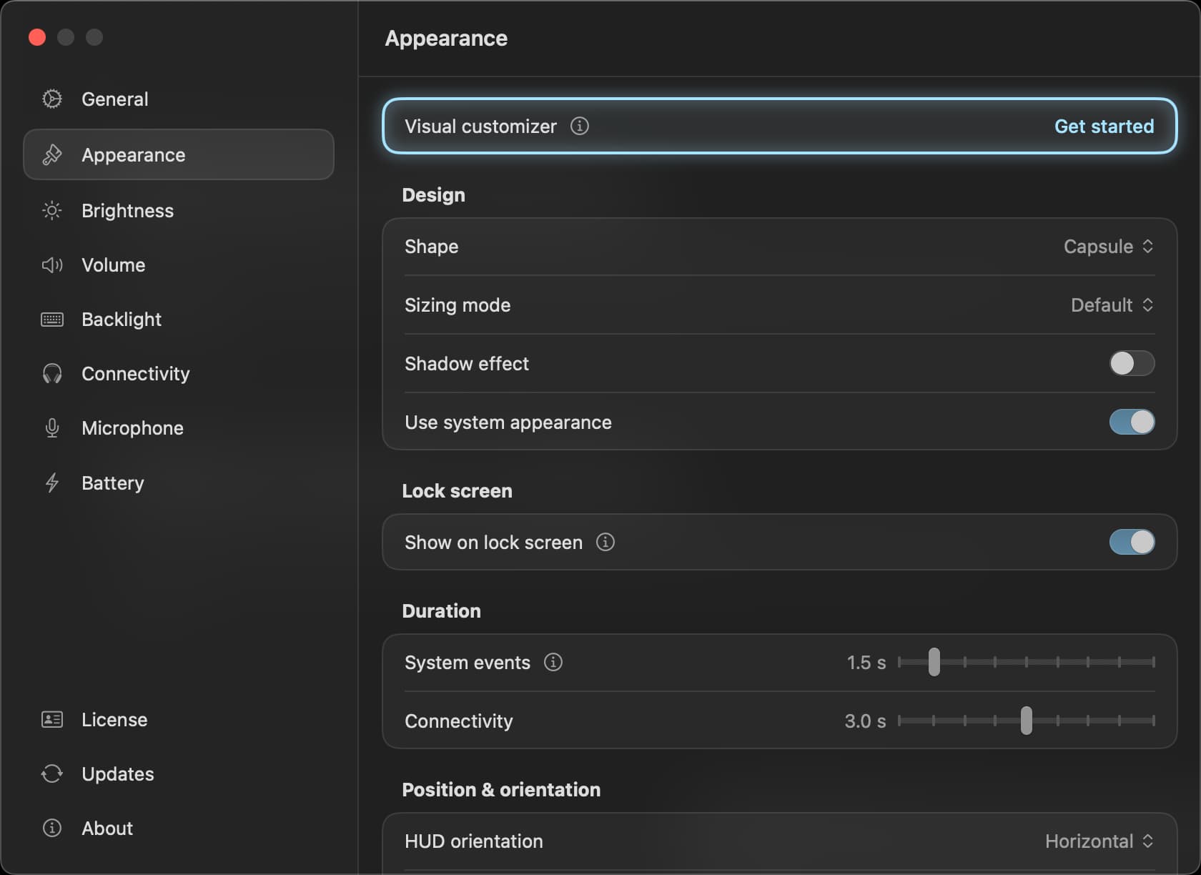Screen dimensions: 1201x875
Task: Change Sizing mode from Default
Action: click(x=1111, y=305)
